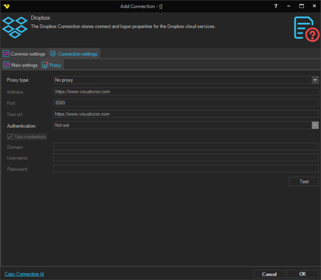Viewport: 321px width, 280px height.
Task: Click the Cancel button
Action: [x=269, y=274]
